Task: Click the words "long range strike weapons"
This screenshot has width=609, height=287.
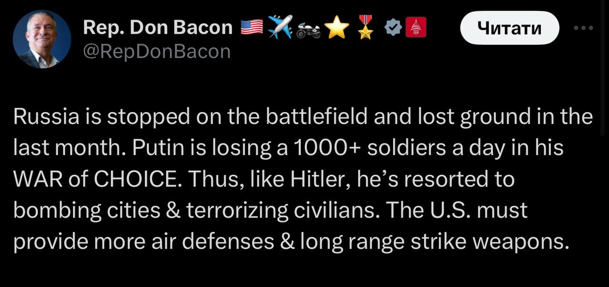Action: (434, 242)
